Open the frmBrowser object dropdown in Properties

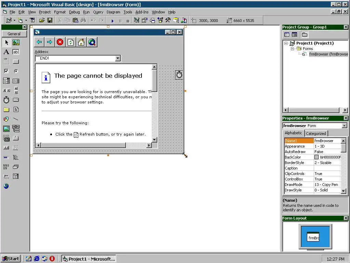(x=345, y=126)
